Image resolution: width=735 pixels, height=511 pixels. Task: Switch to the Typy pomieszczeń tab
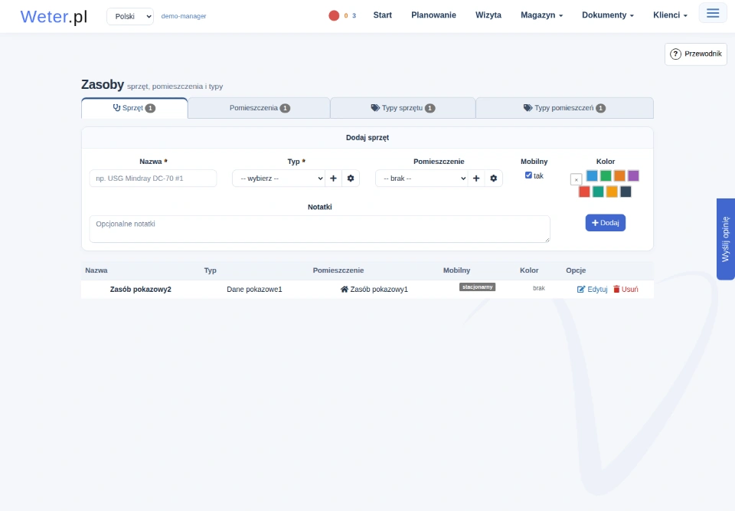pyautogui.click(x=564, y=108)
